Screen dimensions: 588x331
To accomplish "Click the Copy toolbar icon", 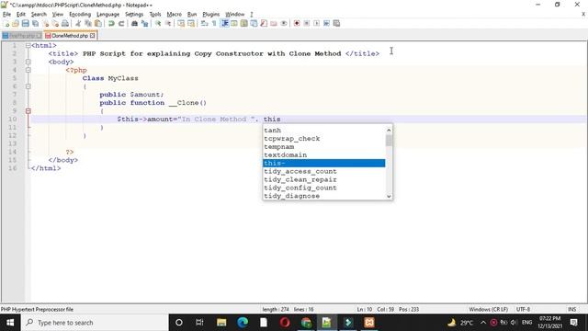I will tap(88, 23).
